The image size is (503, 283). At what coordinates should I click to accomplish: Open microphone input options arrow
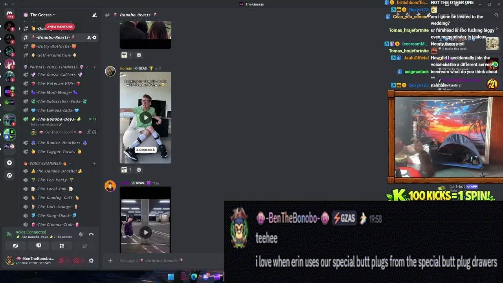click(68, 261)
